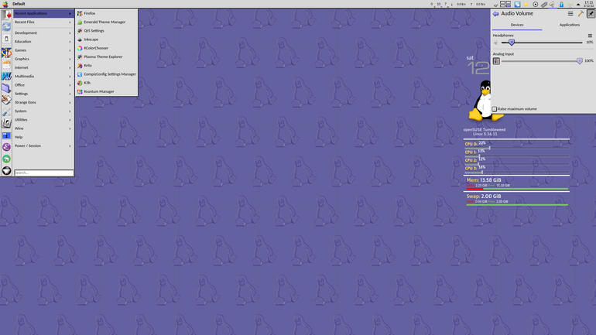
Task: Toggle mute on the Analog Input microphone
Action: pyautogui.click(x=496, y=61)
